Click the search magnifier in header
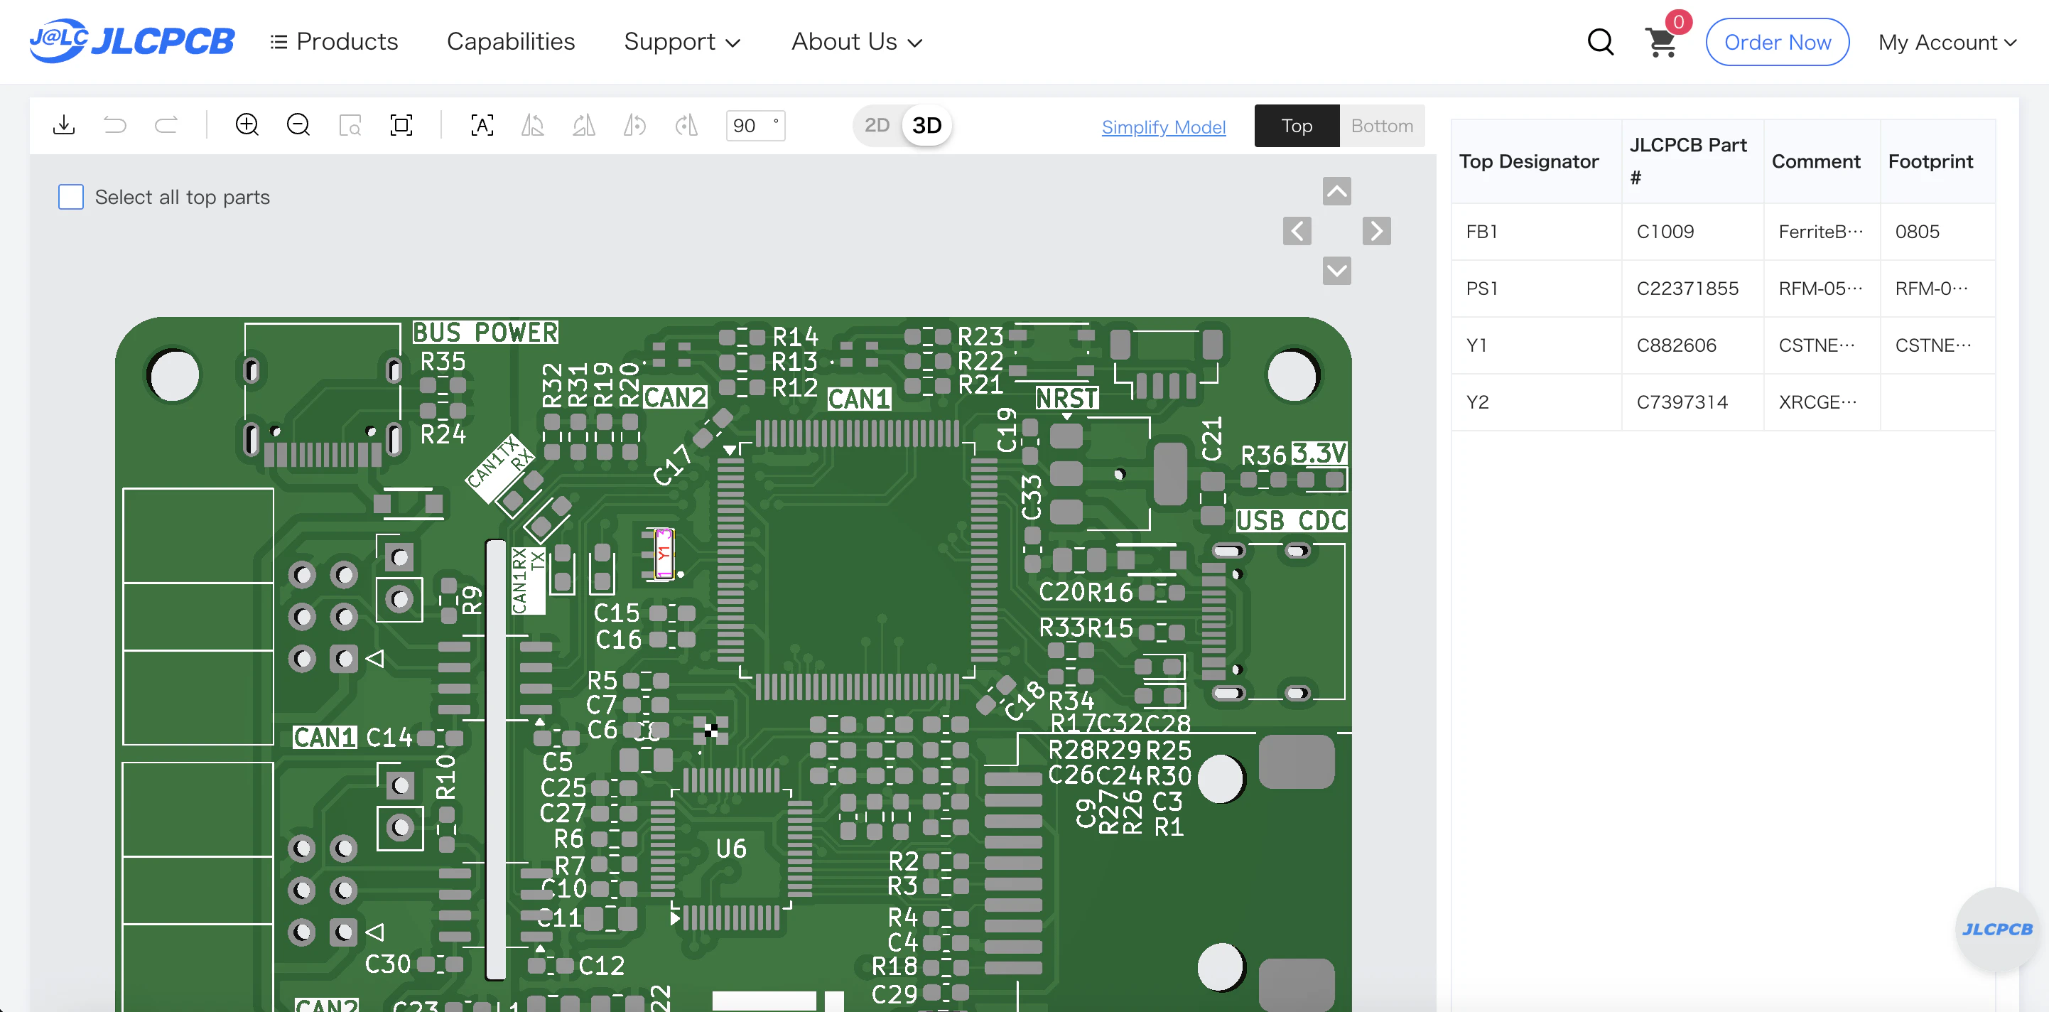2049x1012 pixels. click(1601, 42)
